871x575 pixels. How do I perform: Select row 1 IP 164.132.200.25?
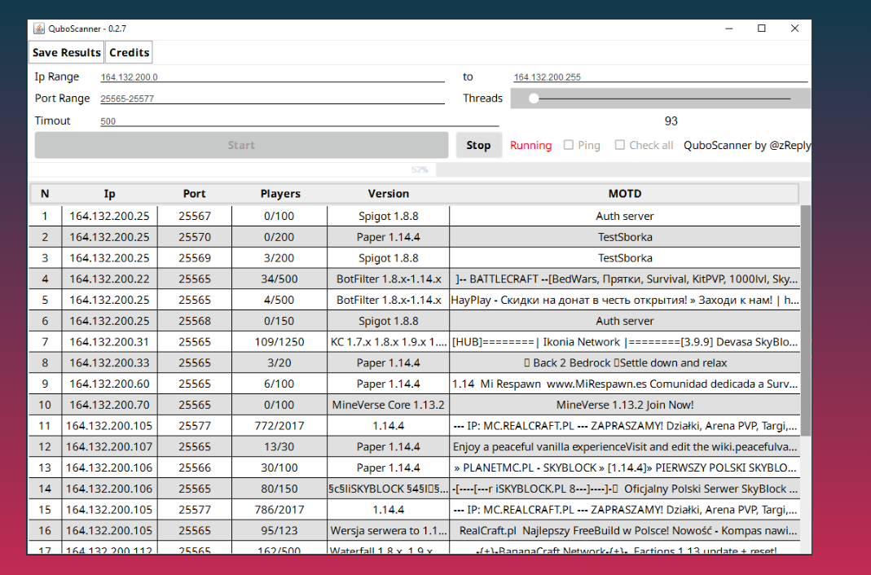[109, 216]
